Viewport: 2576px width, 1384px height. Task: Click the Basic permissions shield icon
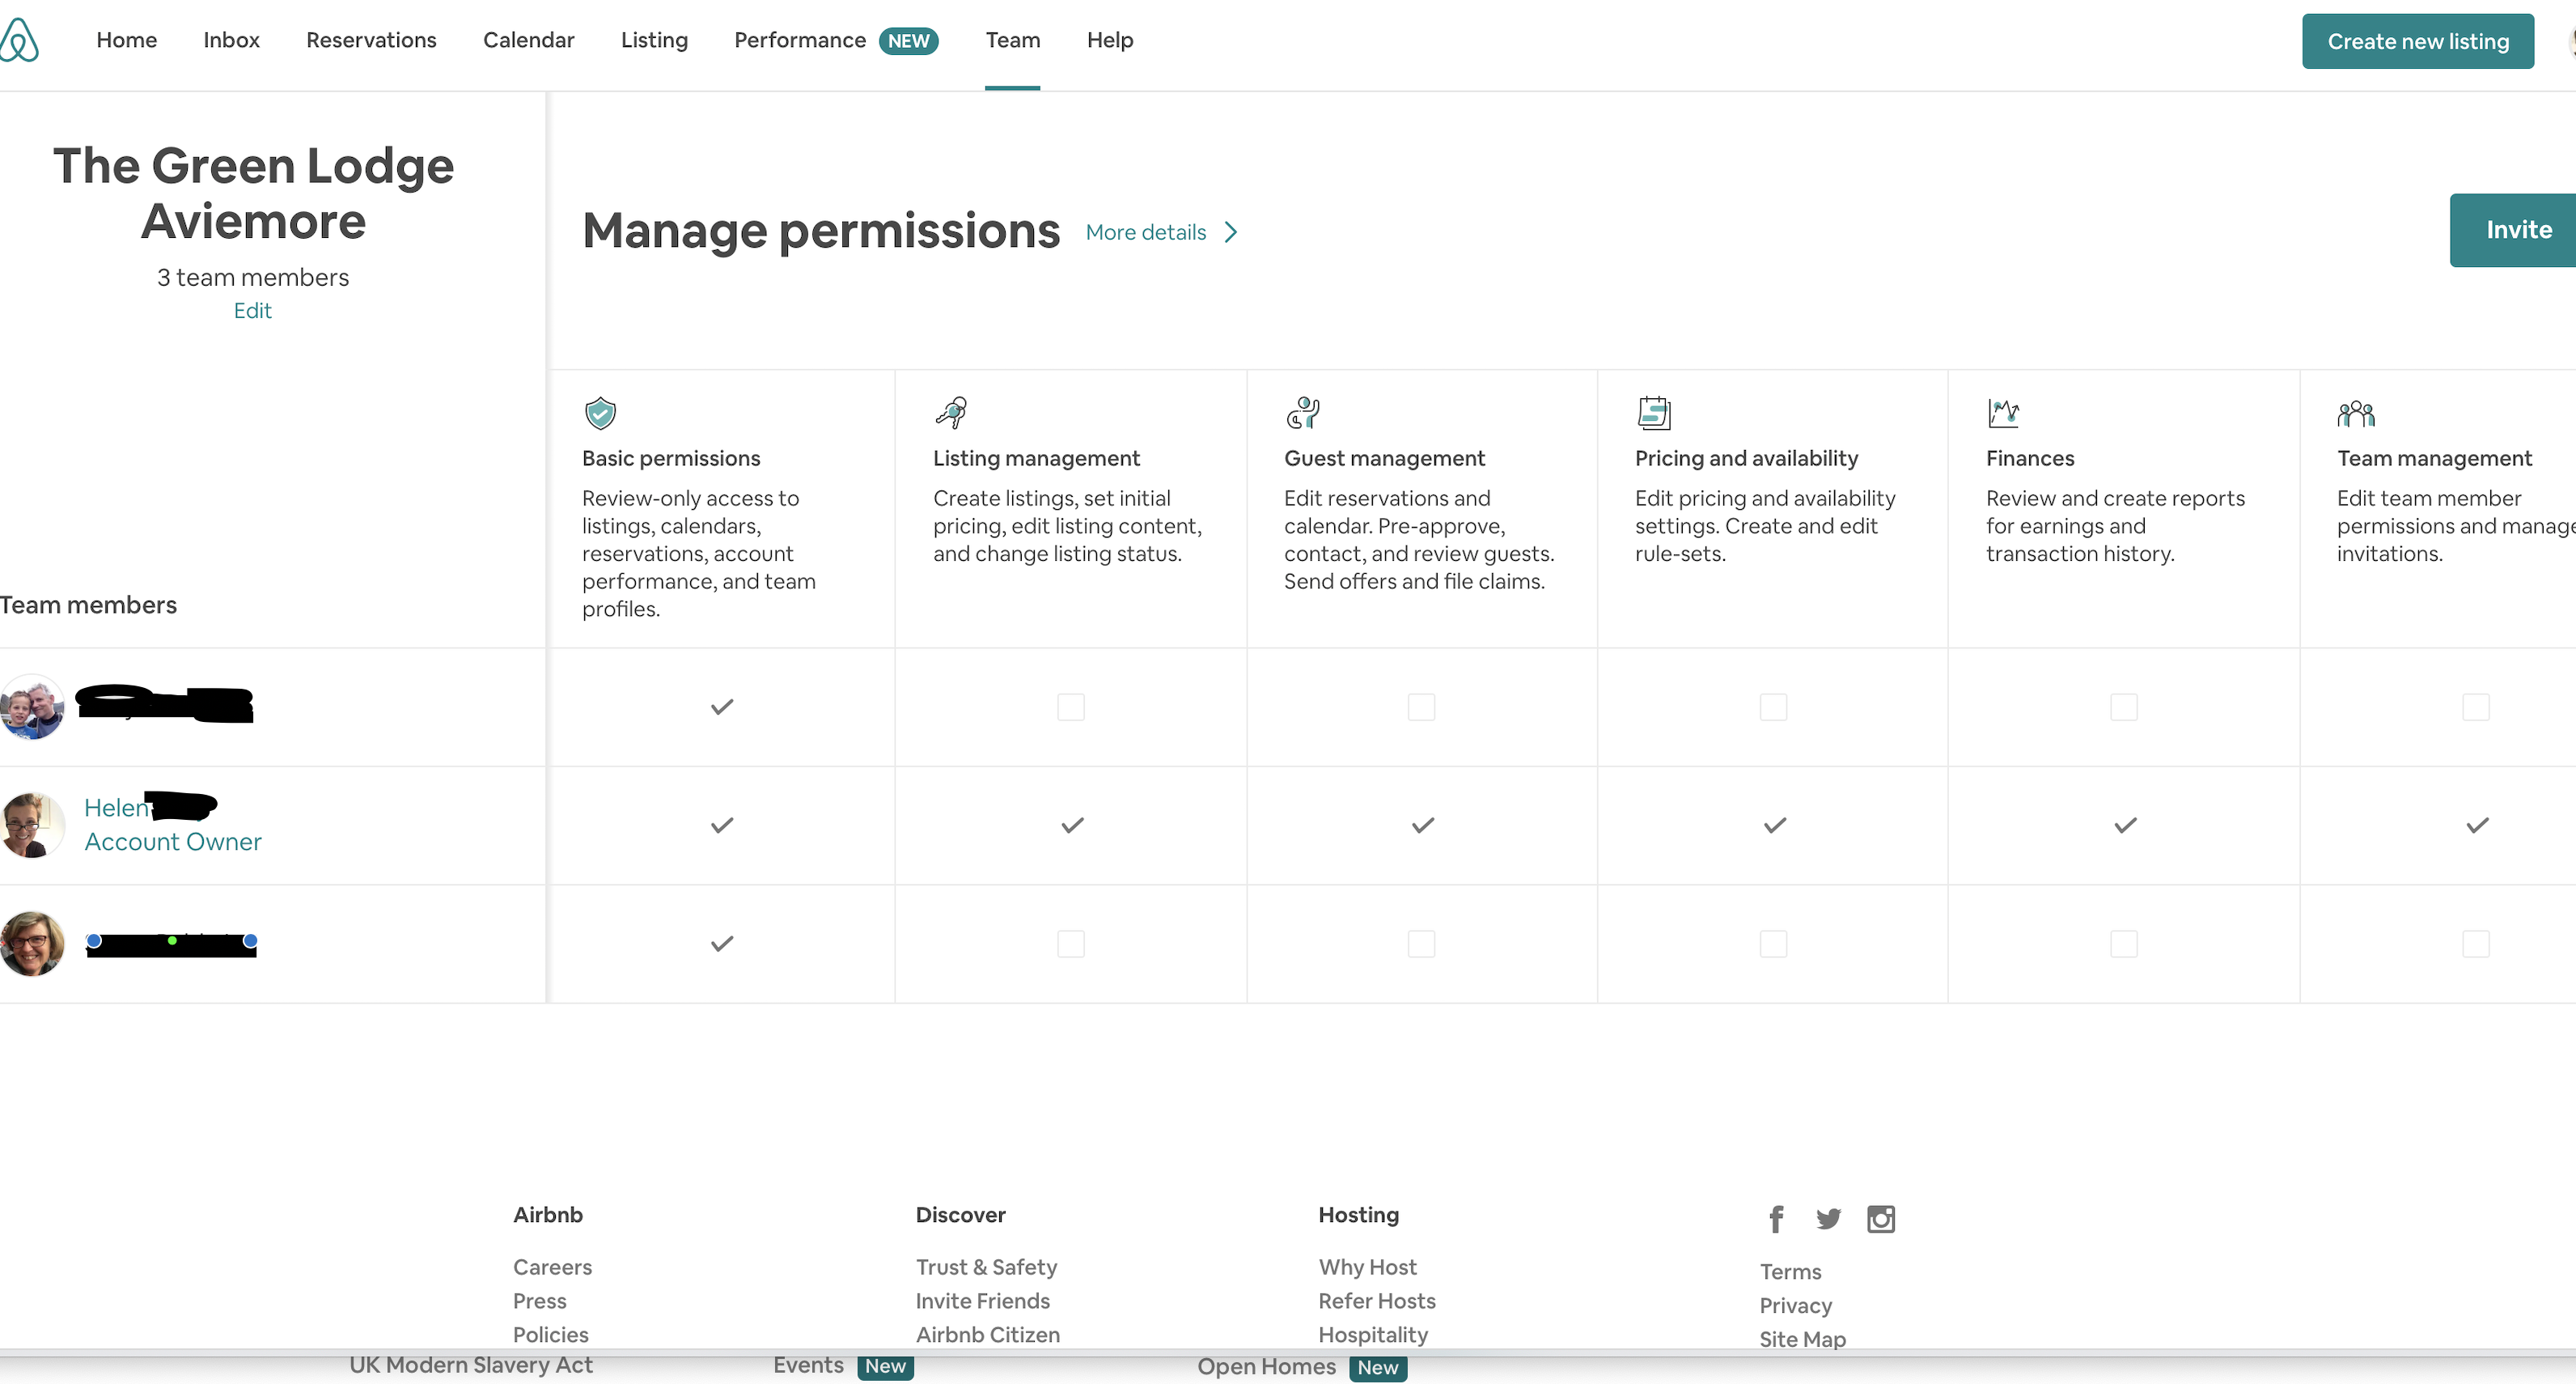[x=600, y=412]
